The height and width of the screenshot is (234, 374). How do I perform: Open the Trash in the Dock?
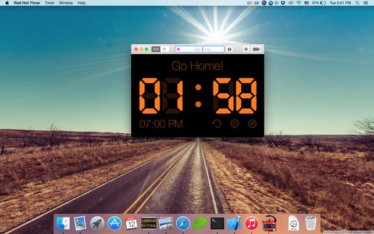[x=311, y=223]
